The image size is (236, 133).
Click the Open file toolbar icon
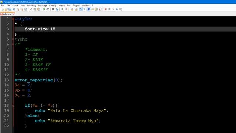click(x=6, y=9)
